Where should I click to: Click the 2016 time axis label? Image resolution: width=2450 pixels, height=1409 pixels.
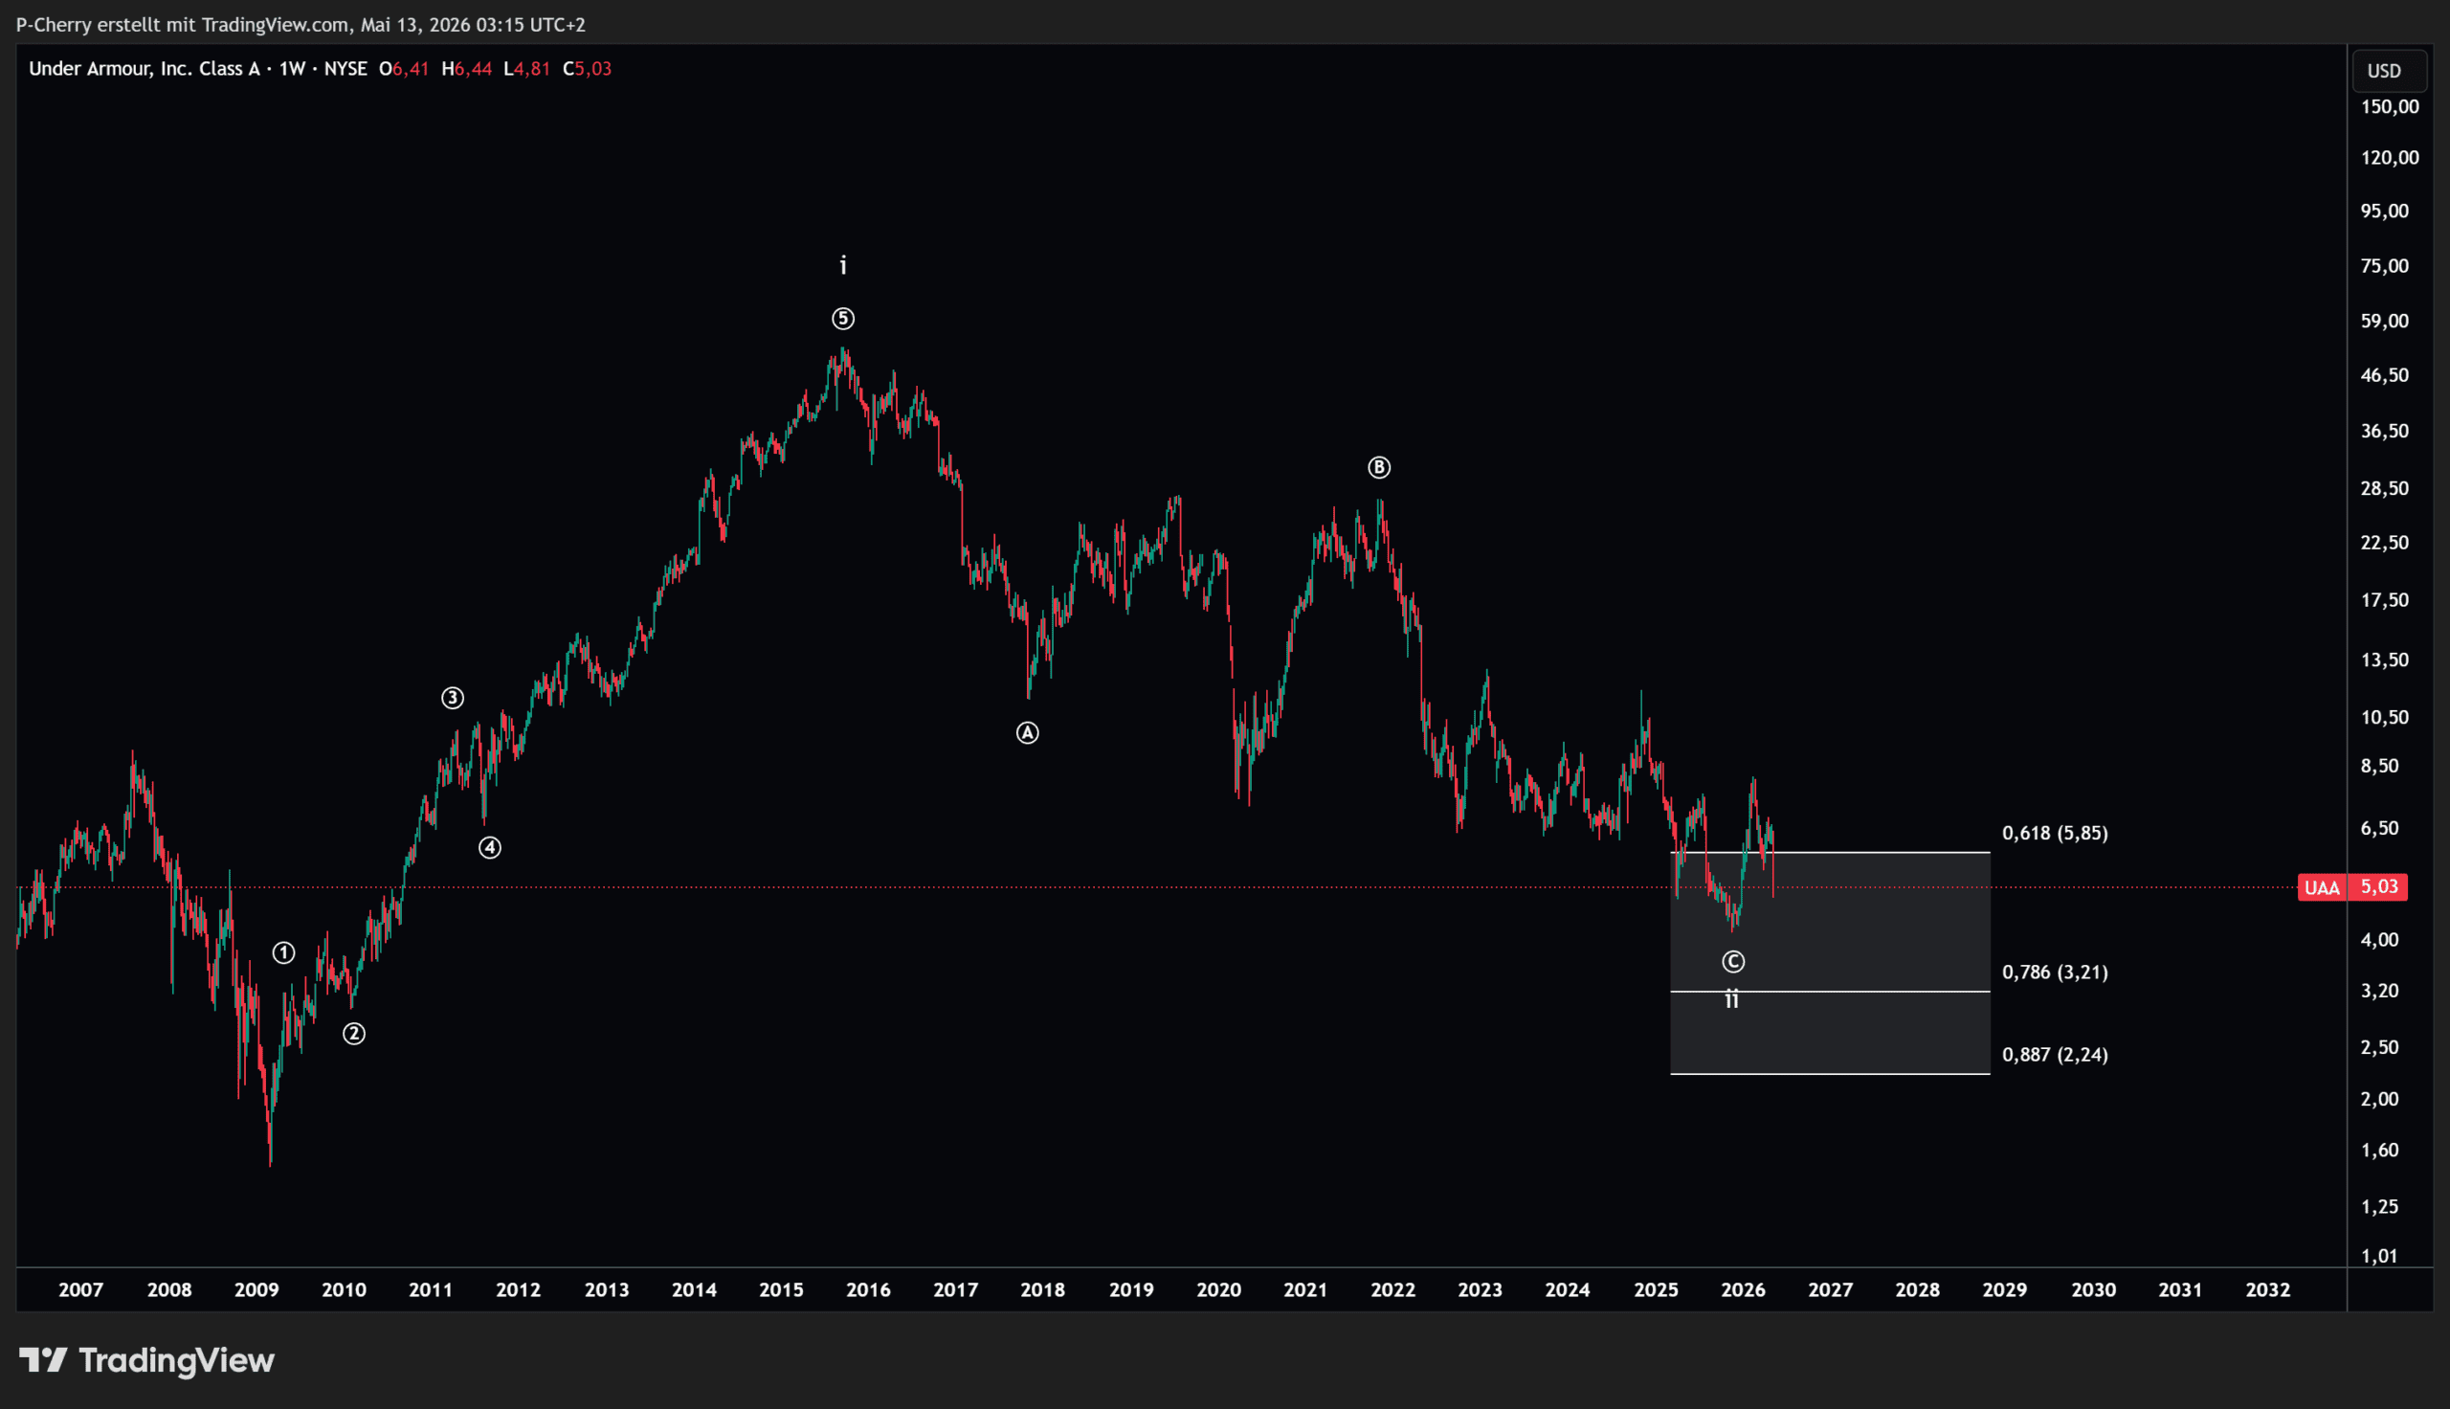[868, 1290]
